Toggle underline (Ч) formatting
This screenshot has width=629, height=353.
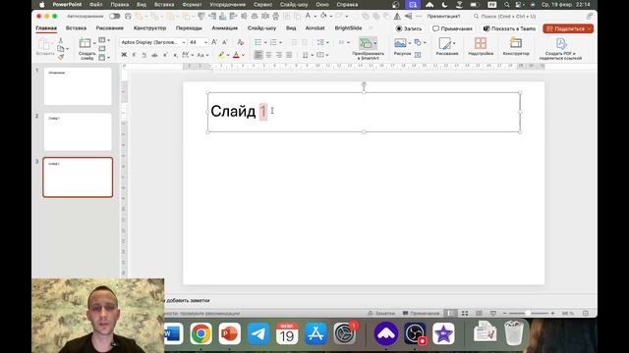144,55
